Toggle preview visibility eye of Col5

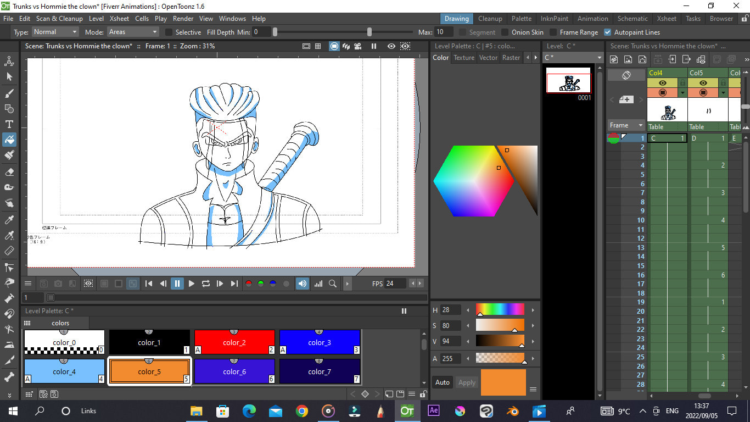(x=703, y=83)
